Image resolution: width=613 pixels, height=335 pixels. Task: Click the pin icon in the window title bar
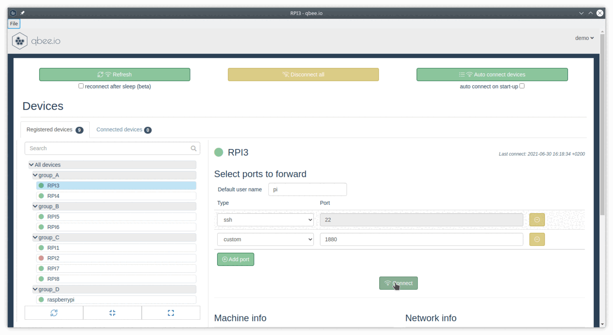tap(22, 13)
